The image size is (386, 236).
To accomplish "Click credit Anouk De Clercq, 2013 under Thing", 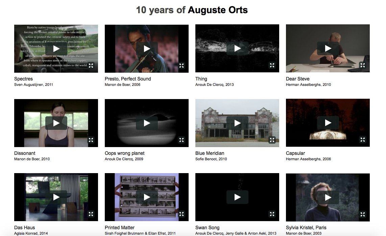I will coord(214,85).
